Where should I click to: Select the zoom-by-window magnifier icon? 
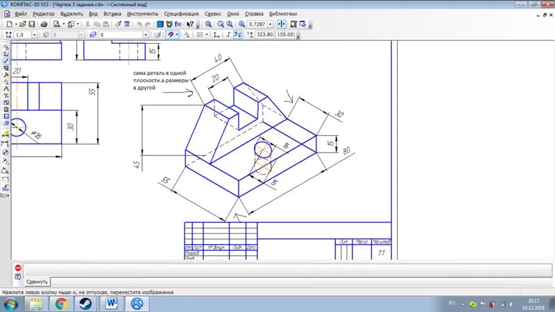[x=209, y=24]
